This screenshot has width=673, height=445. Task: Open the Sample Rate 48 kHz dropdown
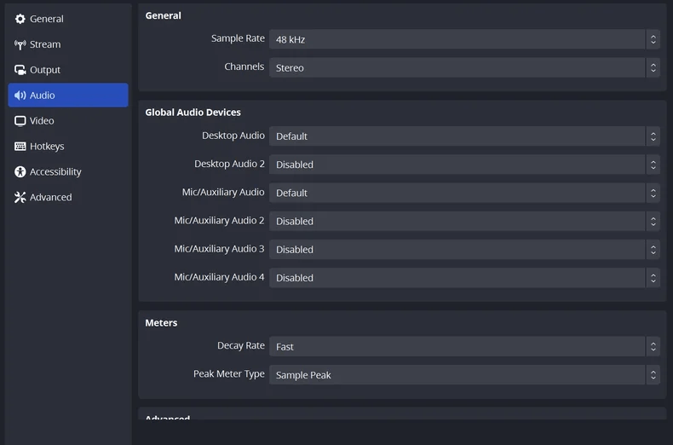(464, 39)
